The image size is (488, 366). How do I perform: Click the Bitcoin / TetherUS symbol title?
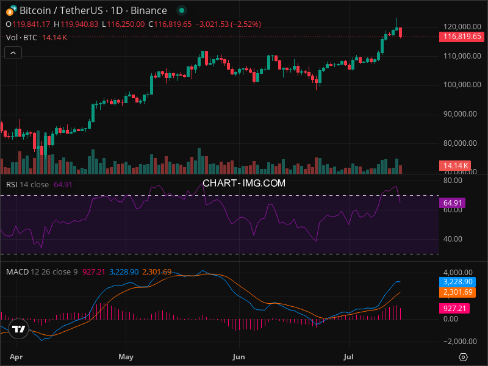tap(62, 10)
